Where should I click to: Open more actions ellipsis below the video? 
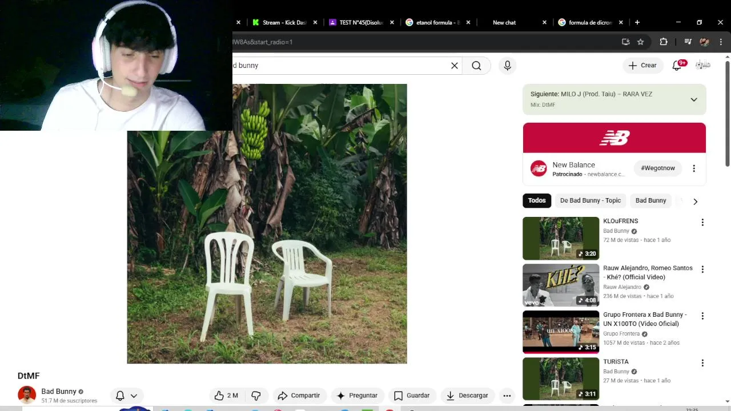507,396
